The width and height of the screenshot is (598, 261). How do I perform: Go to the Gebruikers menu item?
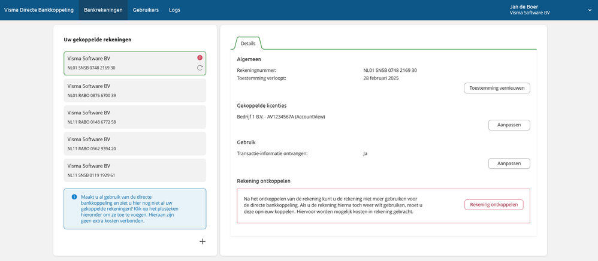point(146,10)
